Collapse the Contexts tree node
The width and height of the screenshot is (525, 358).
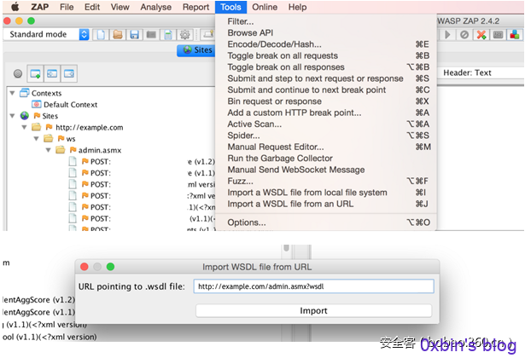pos(13,93)
